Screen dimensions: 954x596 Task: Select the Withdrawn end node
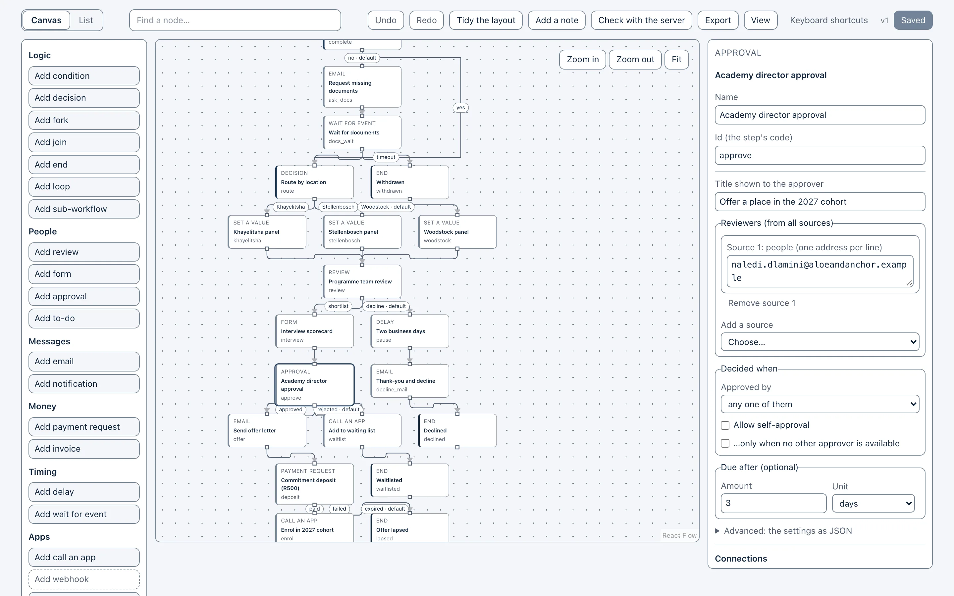pyautogui.click(x=410, y=182)
